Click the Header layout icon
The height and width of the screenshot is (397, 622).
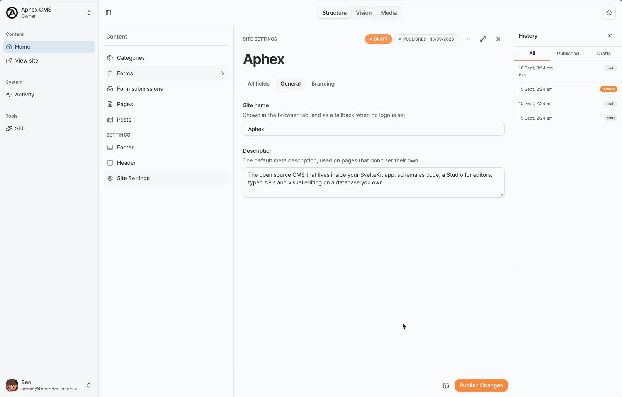coord(110,163)
